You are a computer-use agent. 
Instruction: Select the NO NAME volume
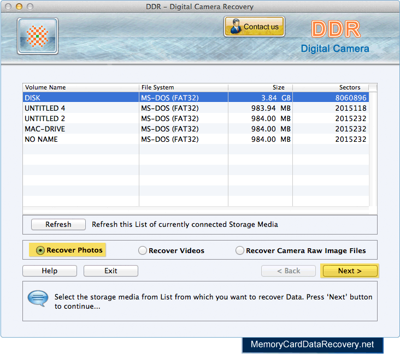point(196,139)
